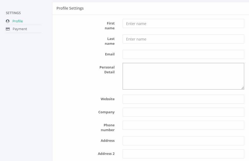The image size is (249, 161).
Task: Click the Address input field
Action: click(183, 141)
